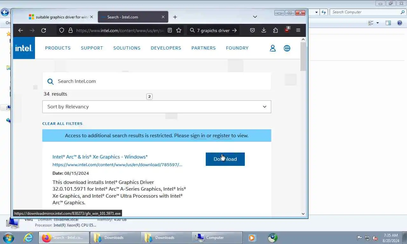This screenshot has height=244, width=407.
Task: Close the suitable graphics driver tab
Action: click(92, 17)
